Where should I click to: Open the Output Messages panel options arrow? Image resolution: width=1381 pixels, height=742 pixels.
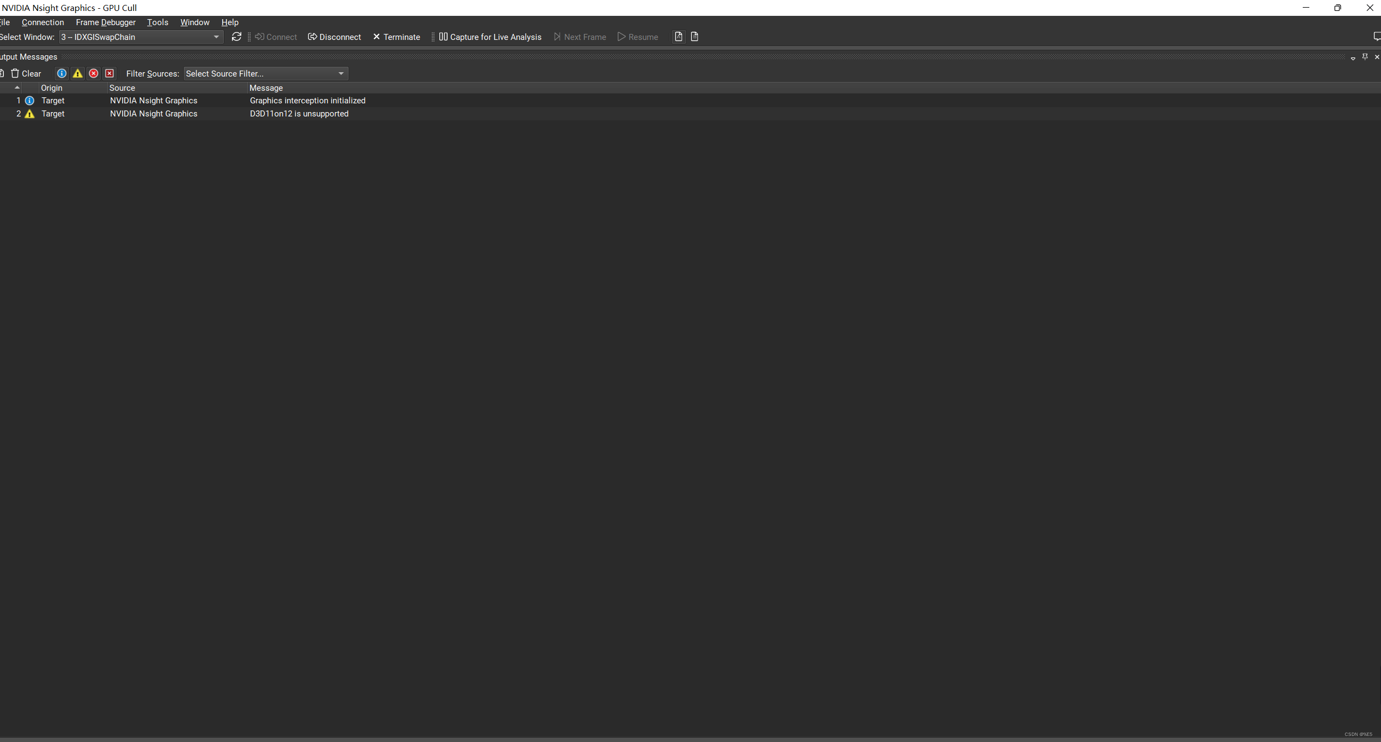[1353, 57]
